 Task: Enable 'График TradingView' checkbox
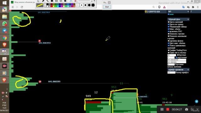pyautogui.click(x=169, y=50)
